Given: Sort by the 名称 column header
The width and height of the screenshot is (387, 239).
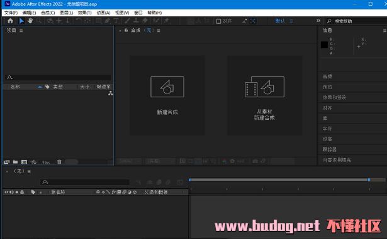Looking at the screenshot, I should [x=15, y=87].
